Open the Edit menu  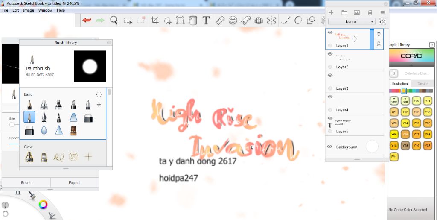[x=16, y=10]
